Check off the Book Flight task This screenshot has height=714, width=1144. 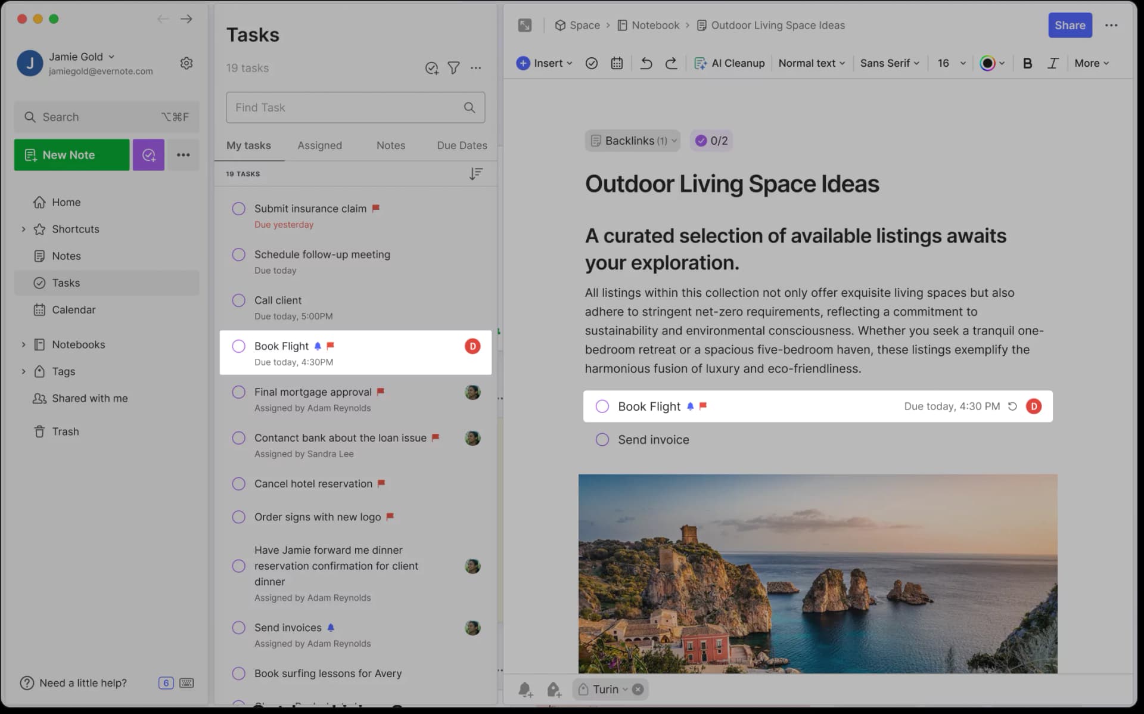[238, 346]
